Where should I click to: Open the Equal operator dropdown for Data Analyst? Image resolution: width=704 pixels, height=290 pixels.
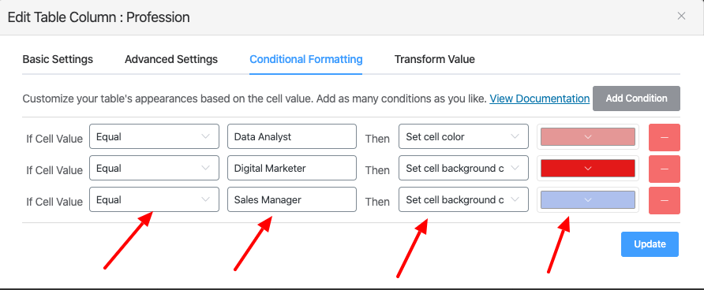click(x=154, y=136)
